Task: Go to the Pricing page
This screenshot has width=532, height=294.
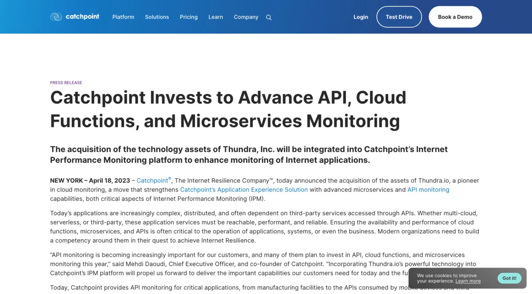Action: click(x=189, y=17)
